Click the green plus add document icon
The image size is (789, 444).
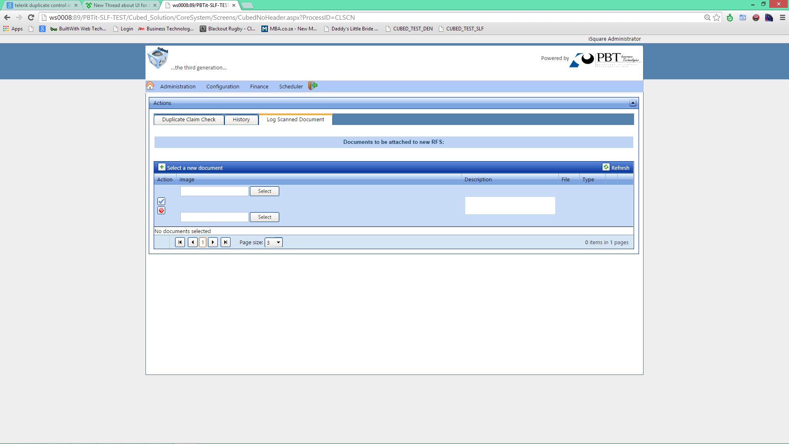coord(161,167)
